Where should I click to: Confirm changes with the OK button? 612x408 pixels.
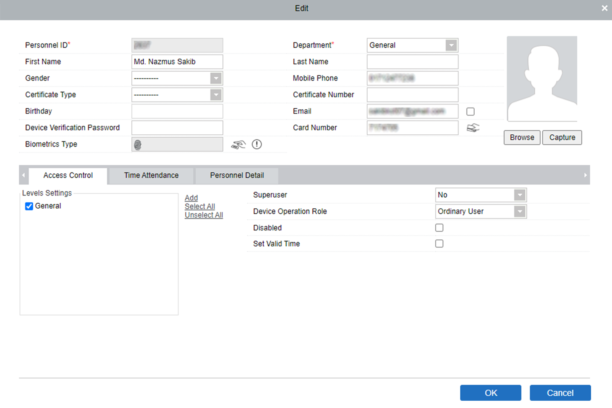point(490,393)
